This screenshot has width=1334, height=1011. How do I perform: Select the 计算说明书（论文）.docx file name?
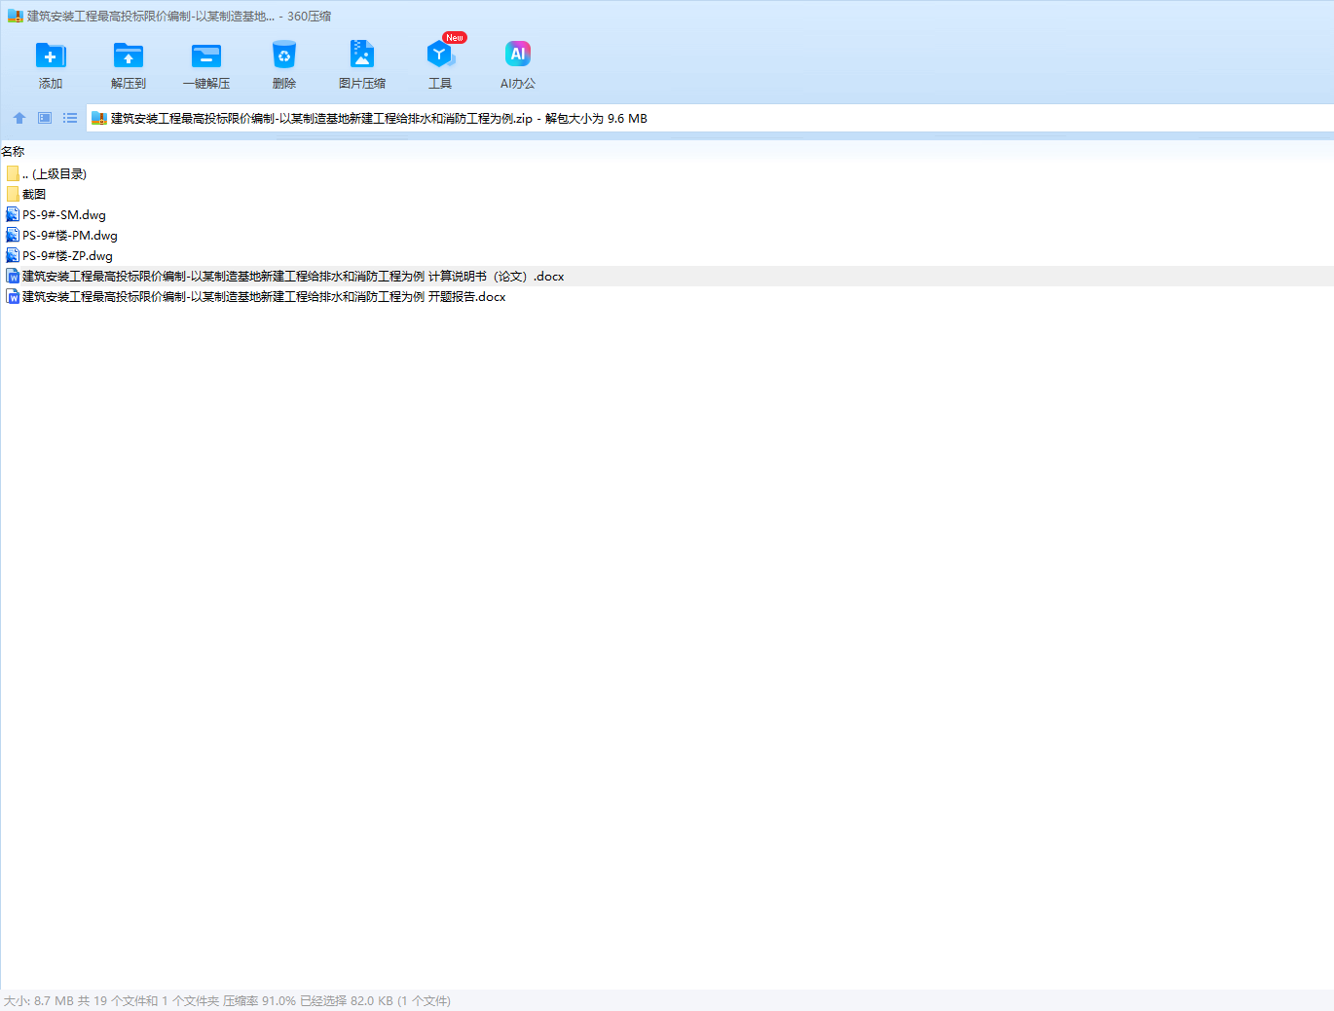293,277
